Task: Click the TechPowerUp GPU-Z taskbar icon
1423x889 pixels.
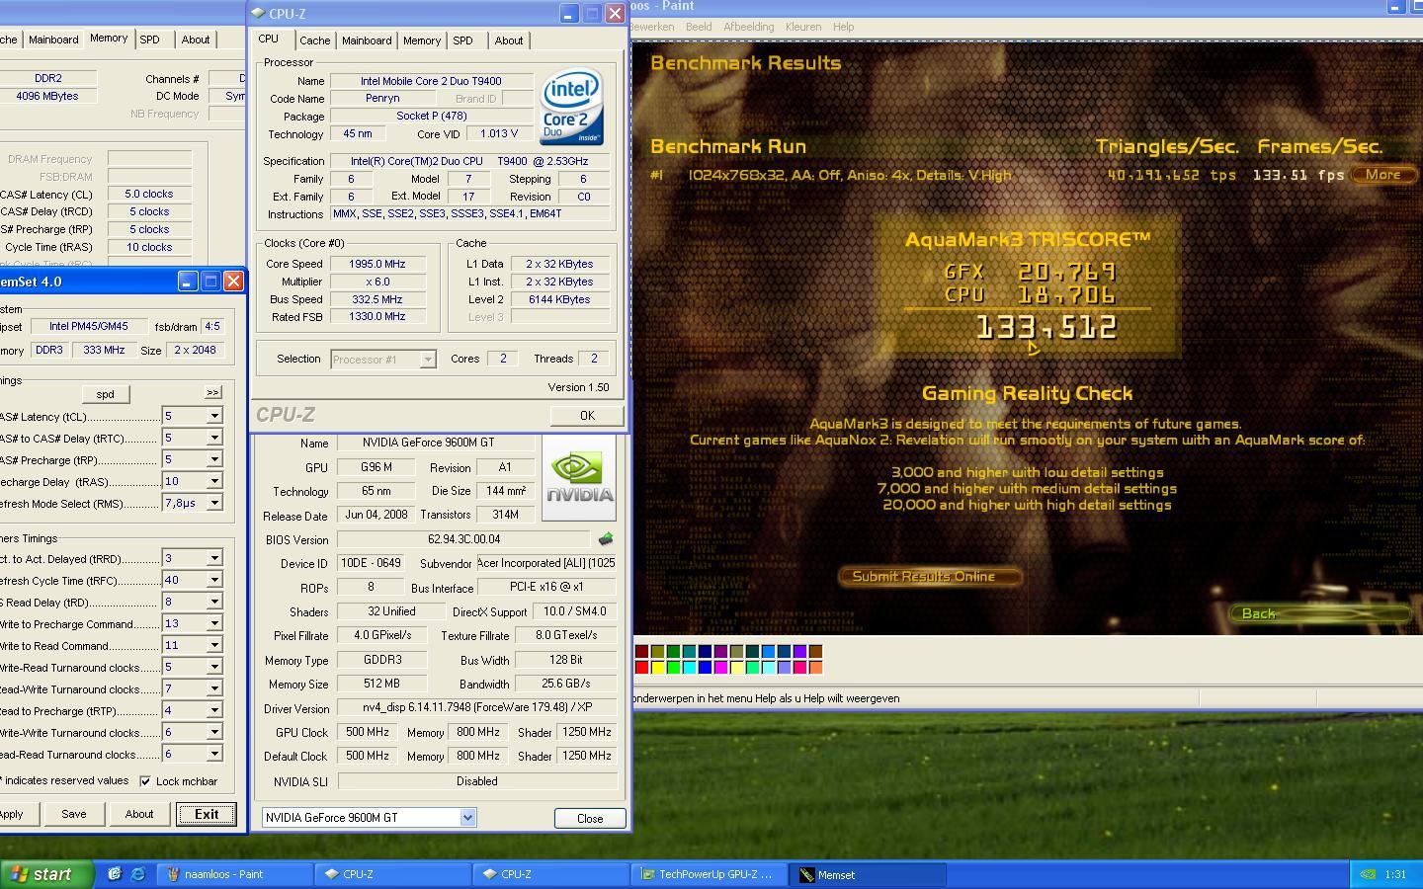Action: tap(648, 874)
